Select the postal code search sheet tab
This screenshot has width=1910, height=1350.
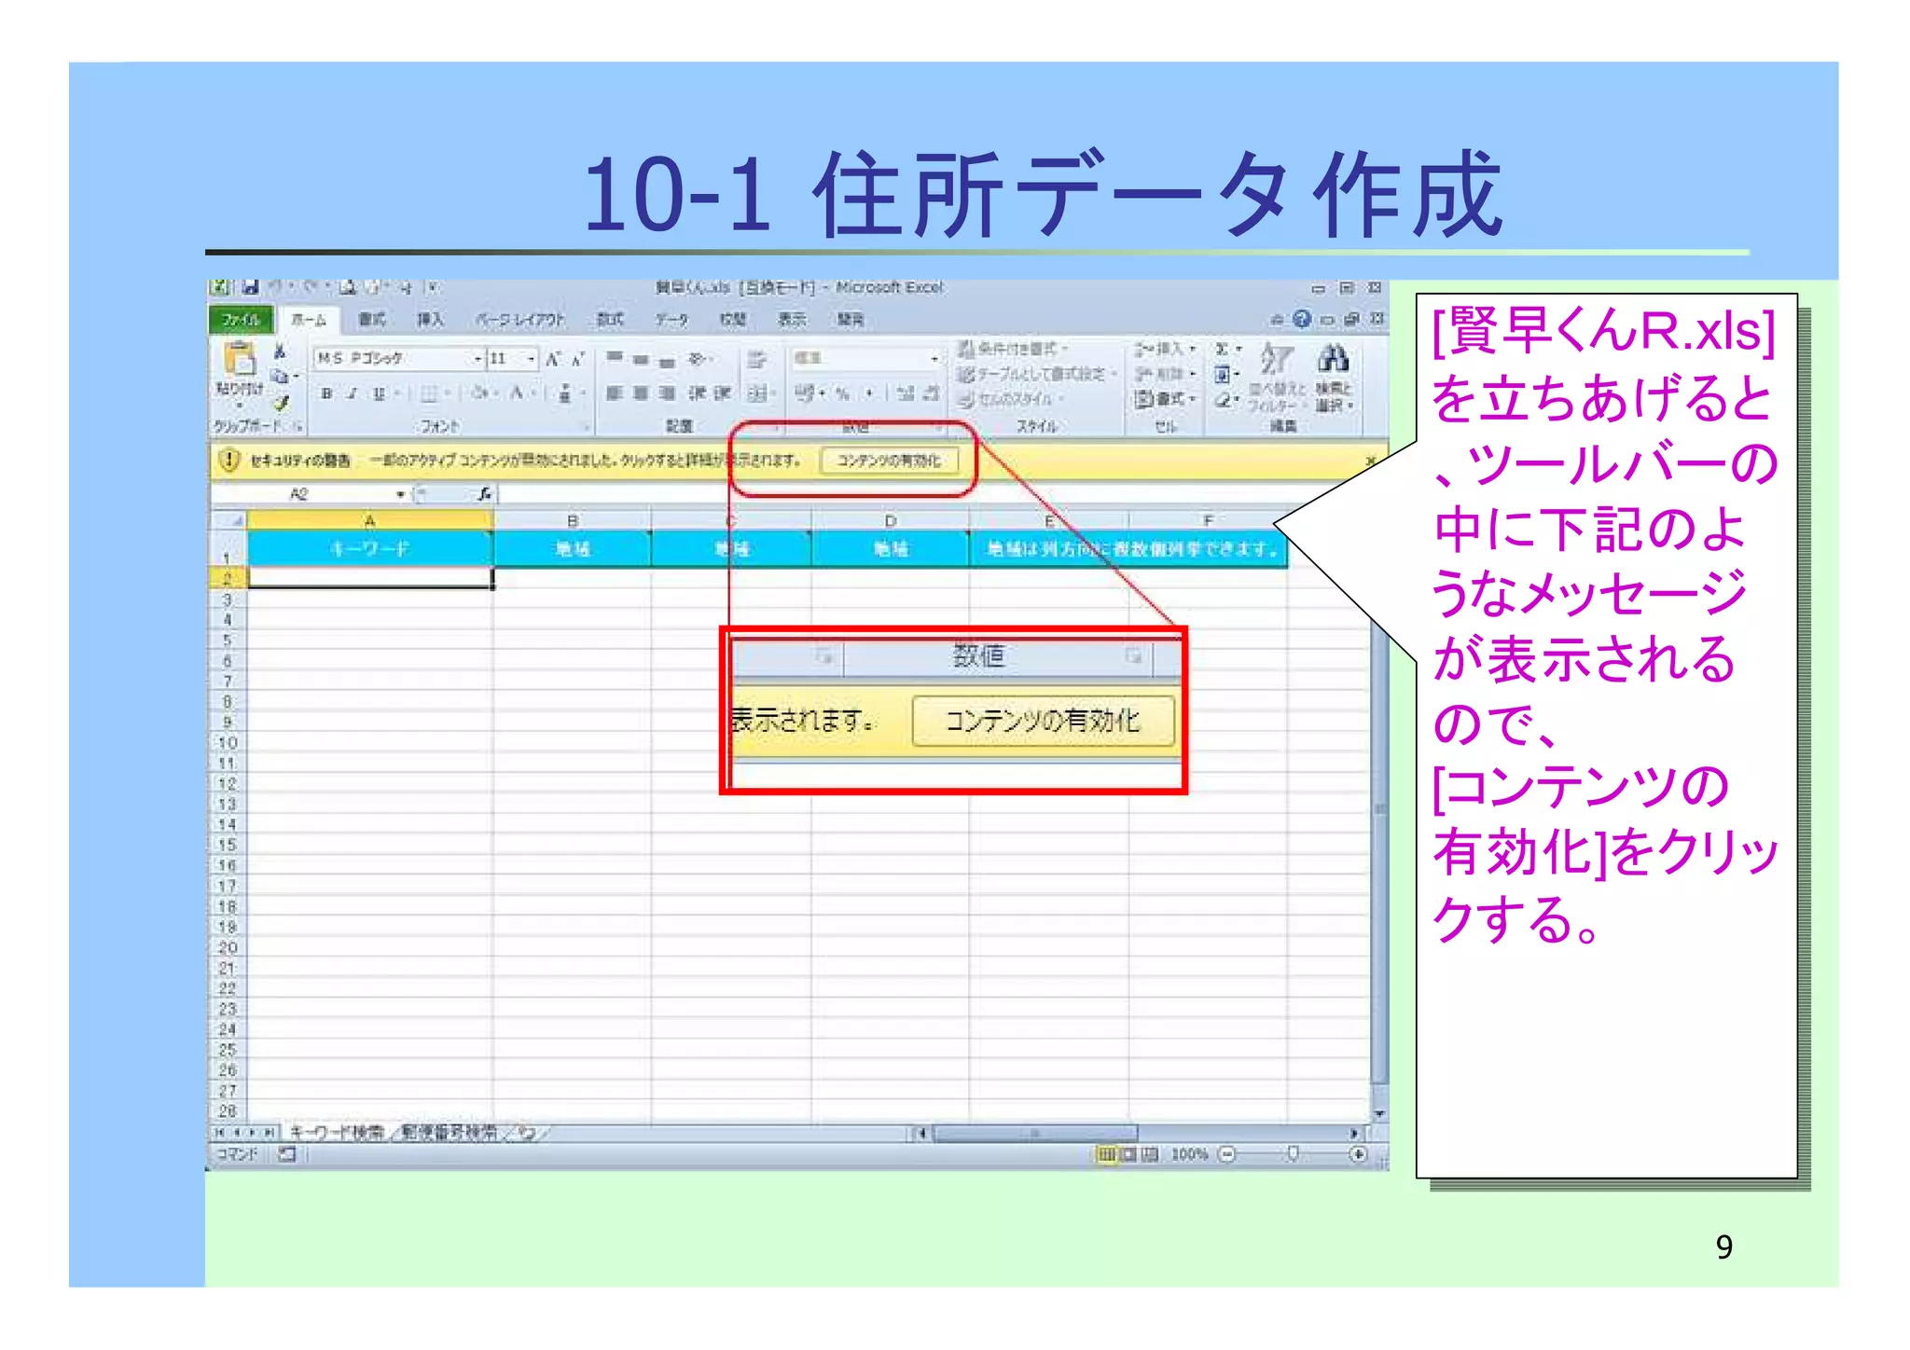[x=450, y=1133]
